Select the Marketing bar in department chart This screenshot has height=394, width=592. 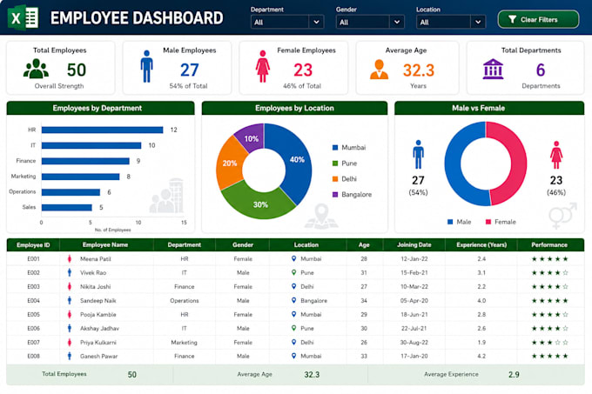(81, 177)
